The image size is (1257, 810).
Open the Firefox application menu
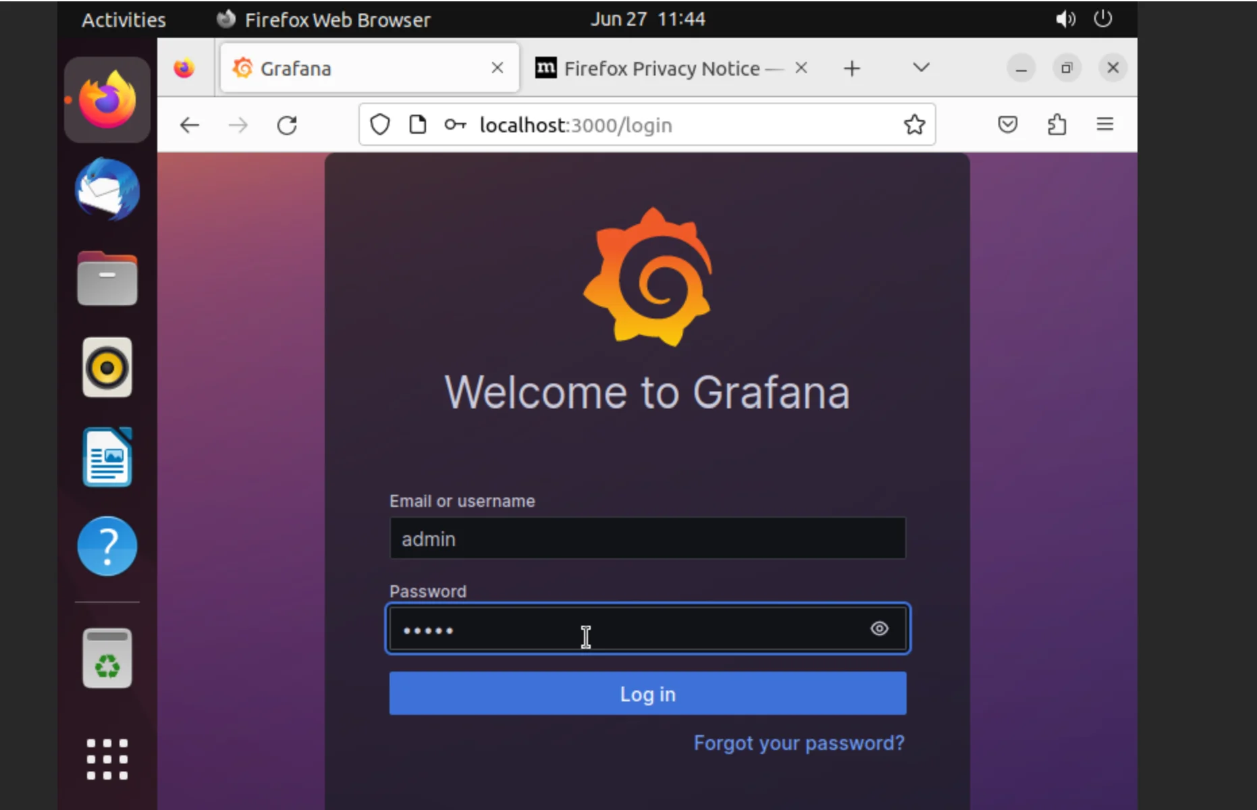click(1104, 124)
